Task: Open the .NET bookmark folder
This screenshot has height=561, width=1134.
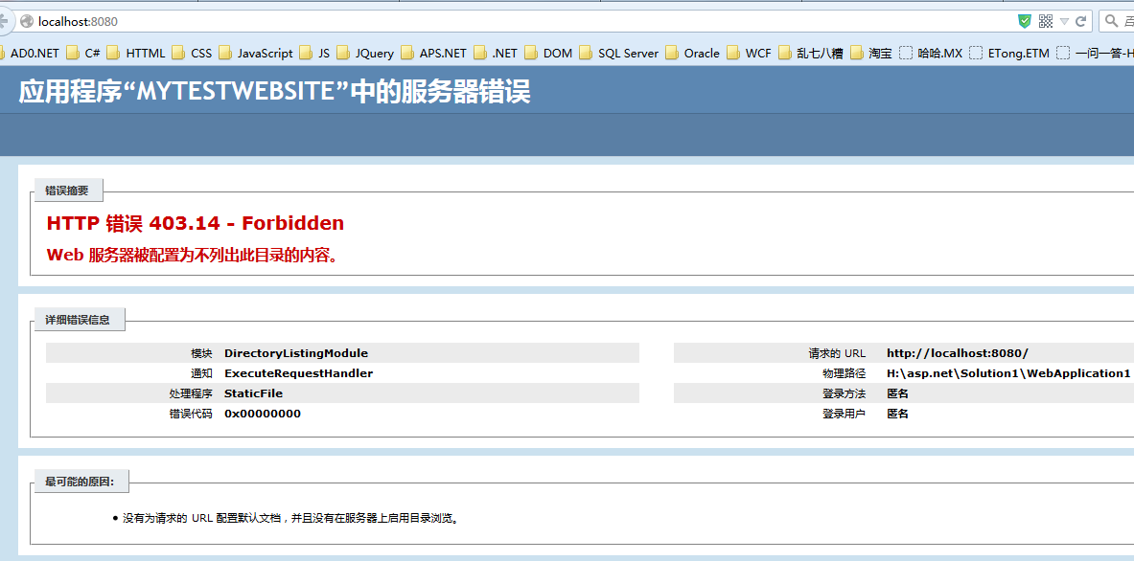Action: click(x=497, y=53)
